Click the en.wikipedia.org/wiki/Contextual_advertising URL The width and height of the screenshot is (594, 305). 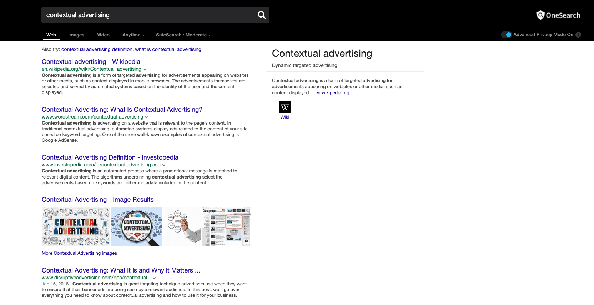click(91, 69)
